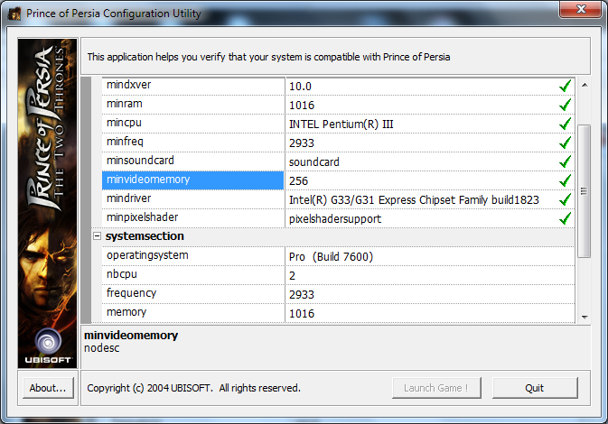The height and width of the screenshot is (424, 608).
Task: Click the minram value 1016
Action: tap(302, 106)
